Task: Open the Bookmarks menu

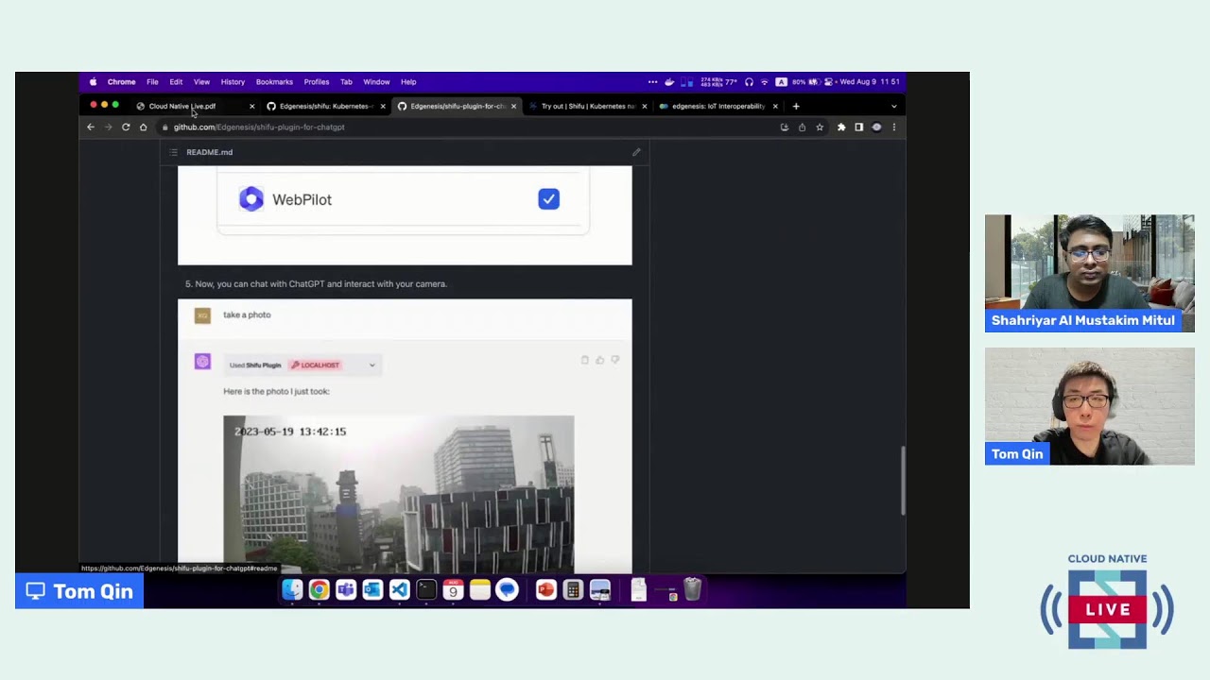Action: click(274, 82)
